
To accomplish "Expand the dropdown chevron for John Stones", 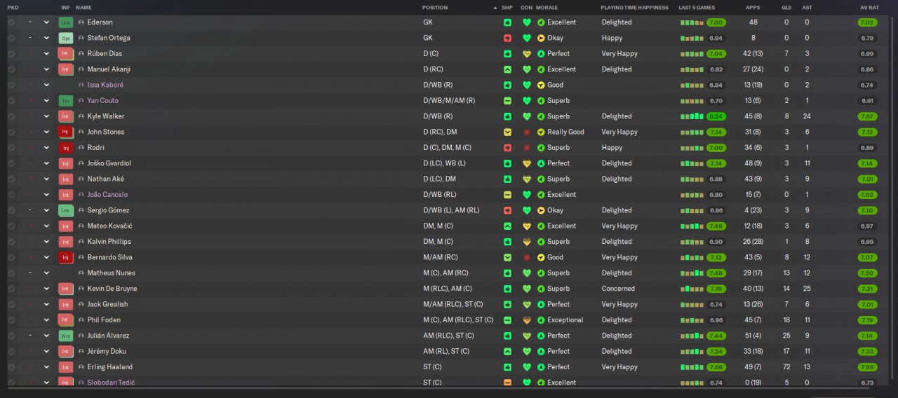I will click(x=47, y=132).
